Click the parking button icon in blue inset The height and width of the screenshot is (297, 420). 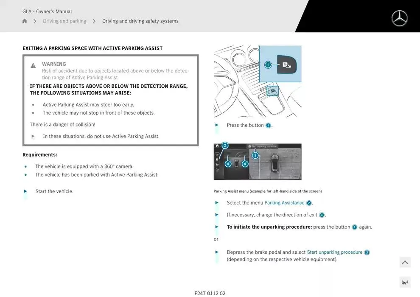point(287,65)
